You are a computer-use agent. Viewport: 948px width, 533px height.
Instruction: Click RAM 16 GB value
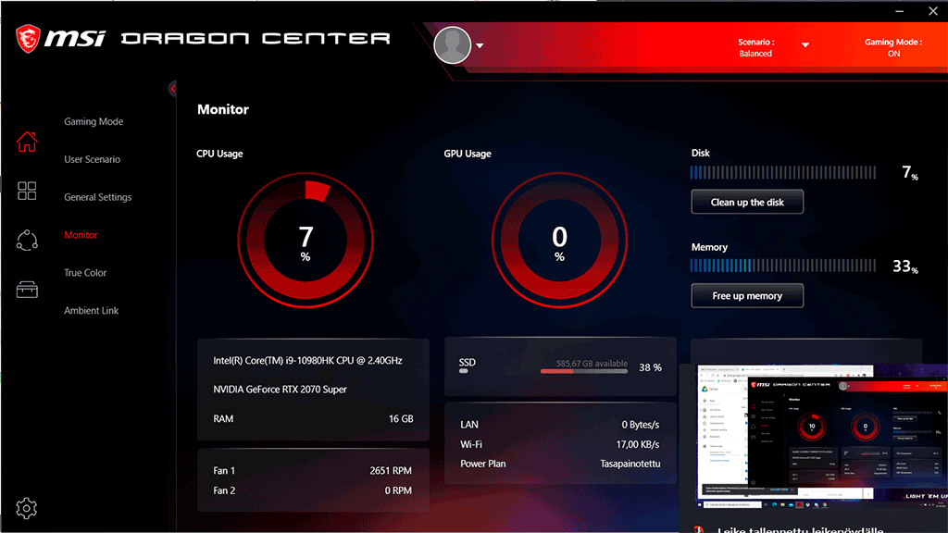(x=401, y=419)
